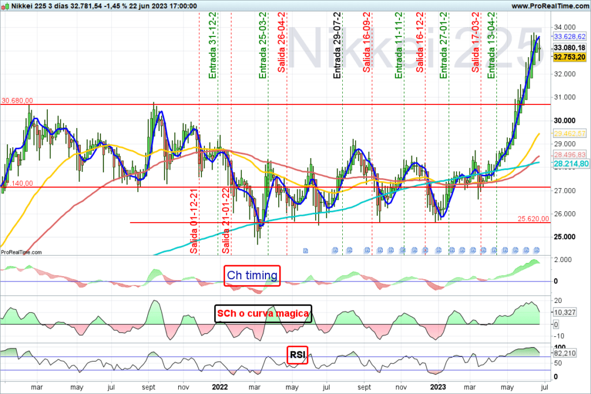Click the yellow 32.753,20 current price tag
This screenshot has height=394, width=591.
pos(570,57)
